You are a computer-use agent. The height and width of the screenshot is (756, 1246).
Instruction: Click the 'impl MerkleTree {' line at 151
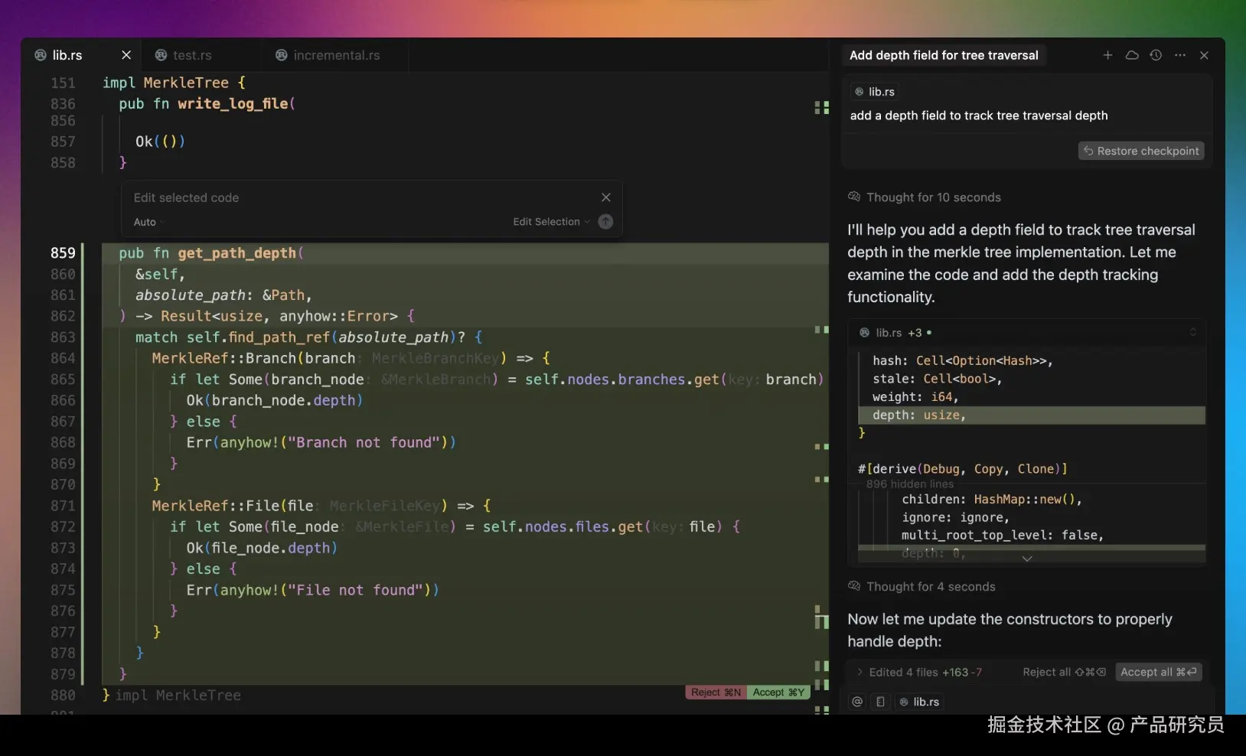click(x=174, y=83)
